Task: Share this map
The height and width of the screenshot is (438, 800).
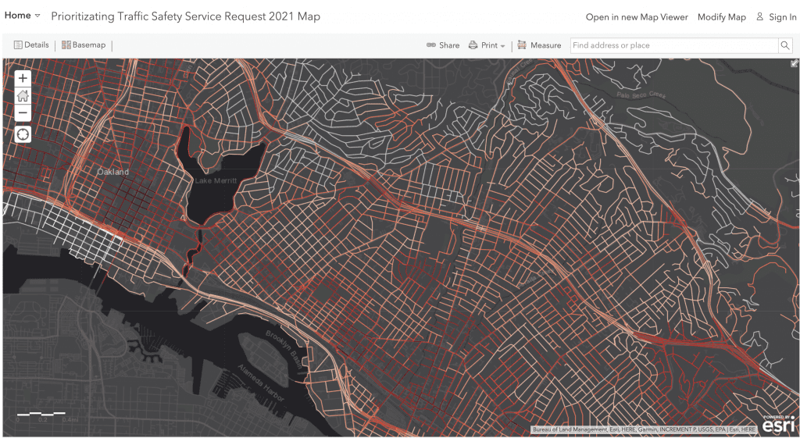Action: point(443,45)
